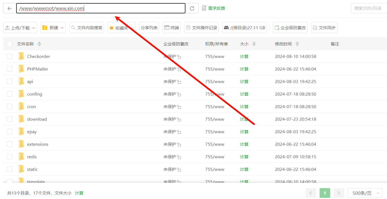
Task: Open the 需求反馈 feedback link
Action: [214, 8]
